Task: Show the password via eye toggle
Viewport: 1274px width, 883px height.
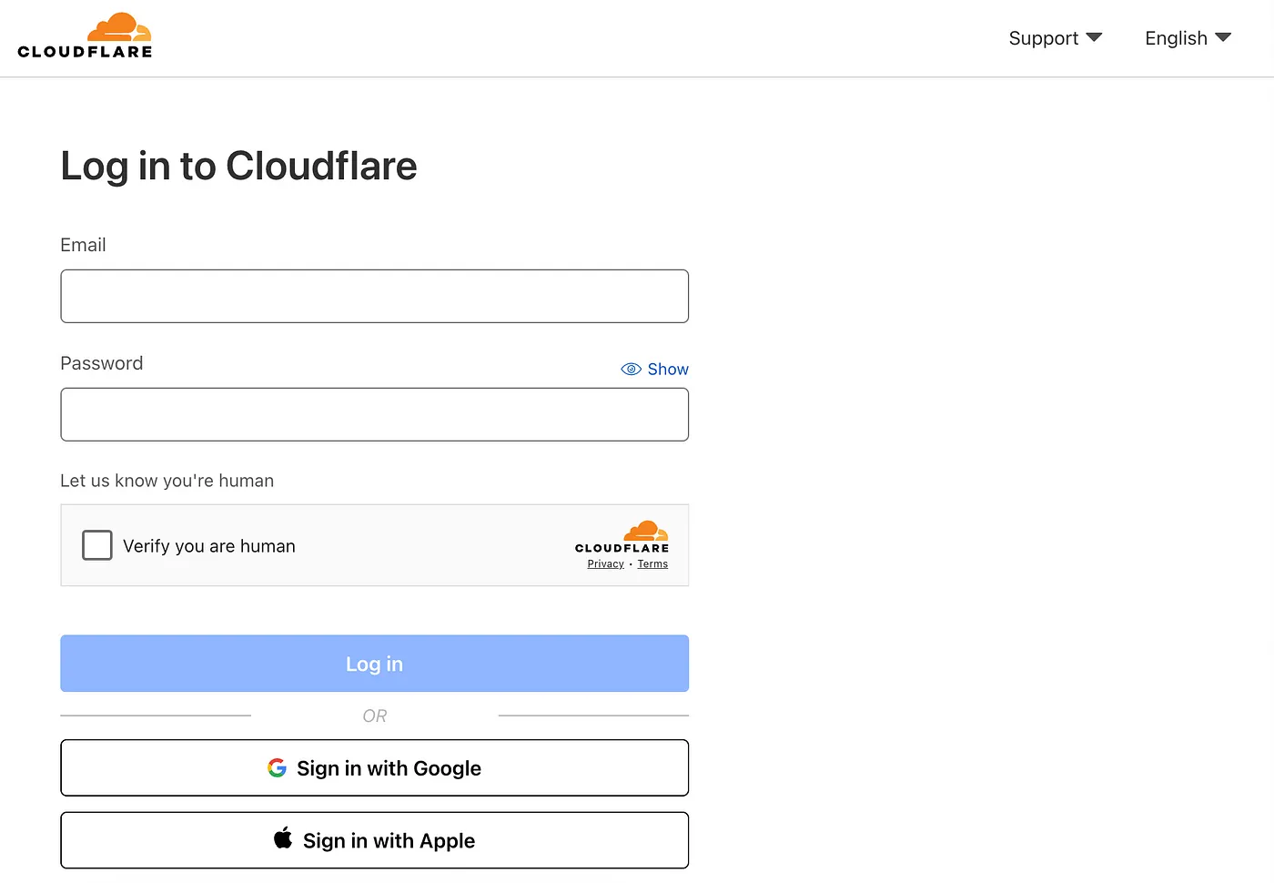Action: click(x=654, y=369)
